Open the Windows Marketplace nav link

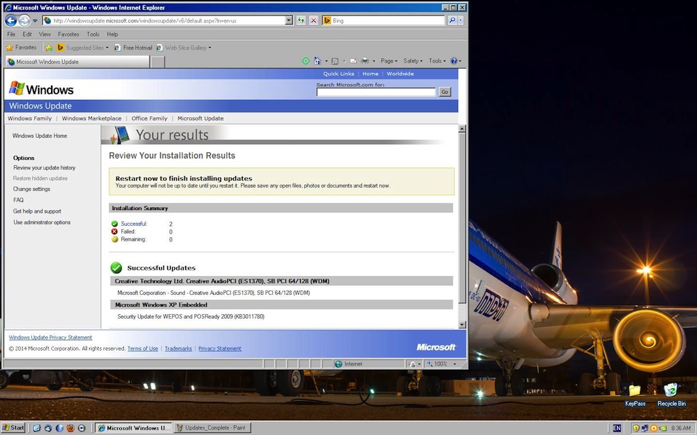pyautogui.click(x=92, y=118)
